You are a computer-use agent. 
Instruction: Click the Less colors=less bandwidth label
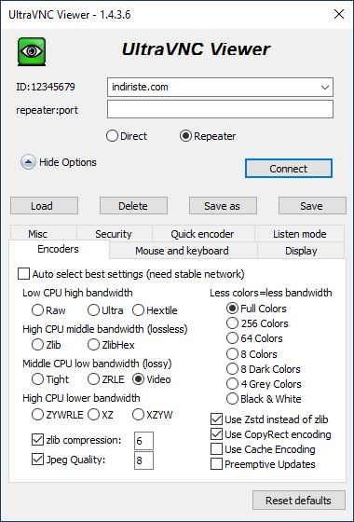271,293
